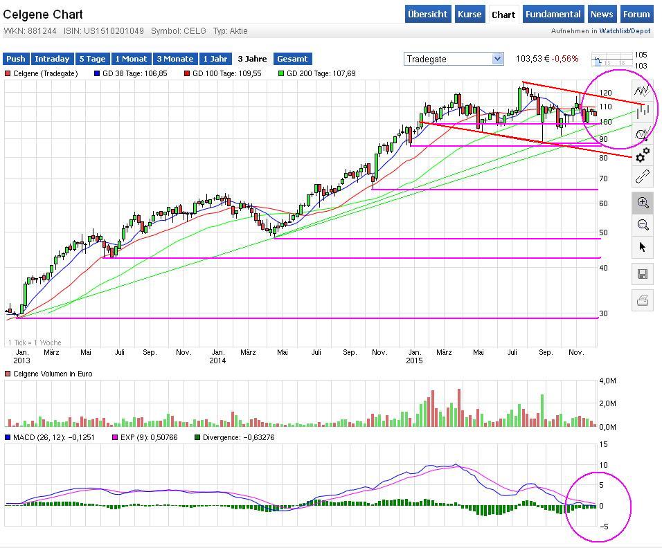Open the Fundamental tab

553,14
